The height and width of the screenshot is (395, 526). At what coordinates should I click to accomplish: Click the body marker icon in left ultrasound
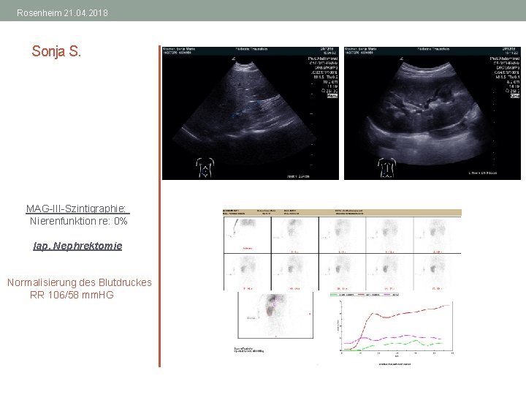tap(205, 168)
